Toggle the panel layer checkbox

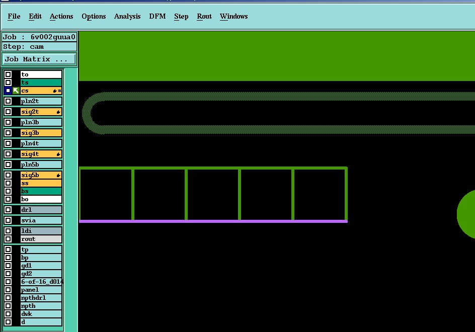tap(8, 290)
